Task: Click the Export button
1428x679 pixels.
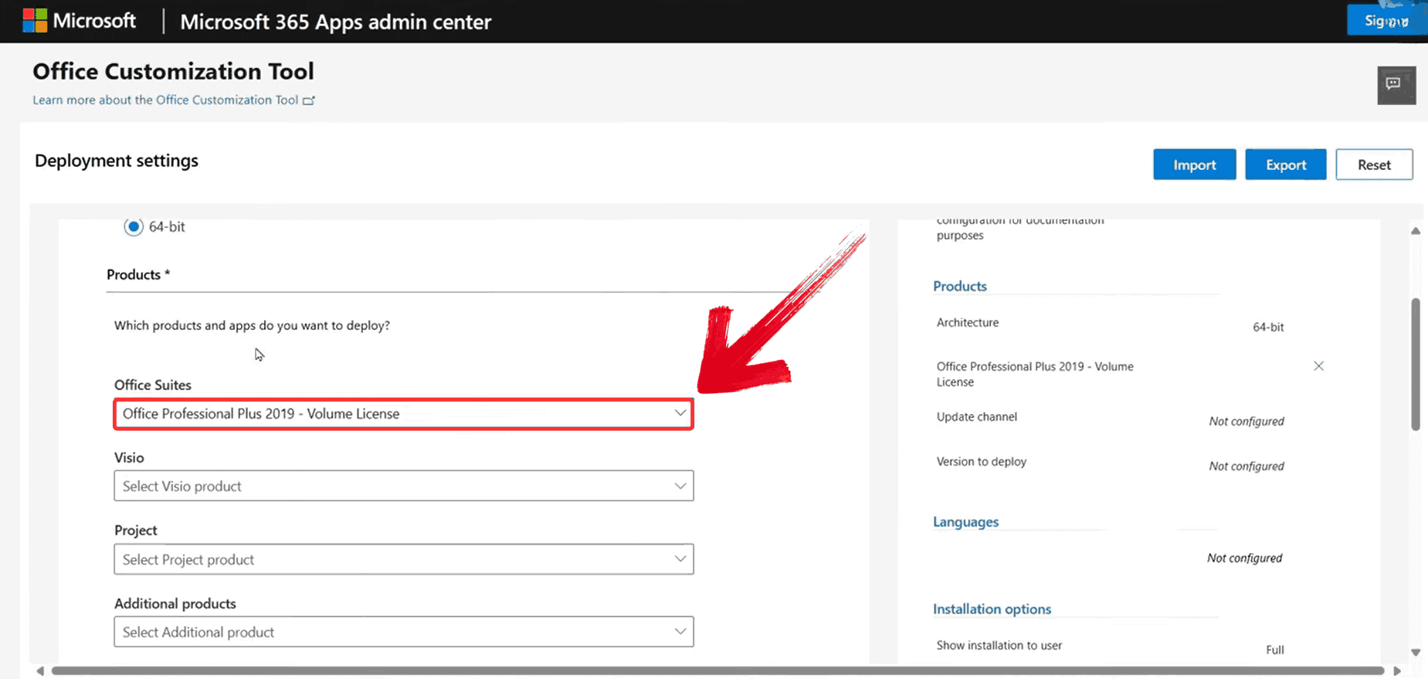Action: click(x=1285, y=165)
